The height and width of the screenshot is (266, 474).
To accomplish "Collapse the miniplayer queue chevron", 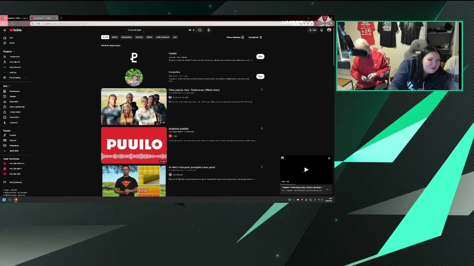I will (x=327, y=190).
